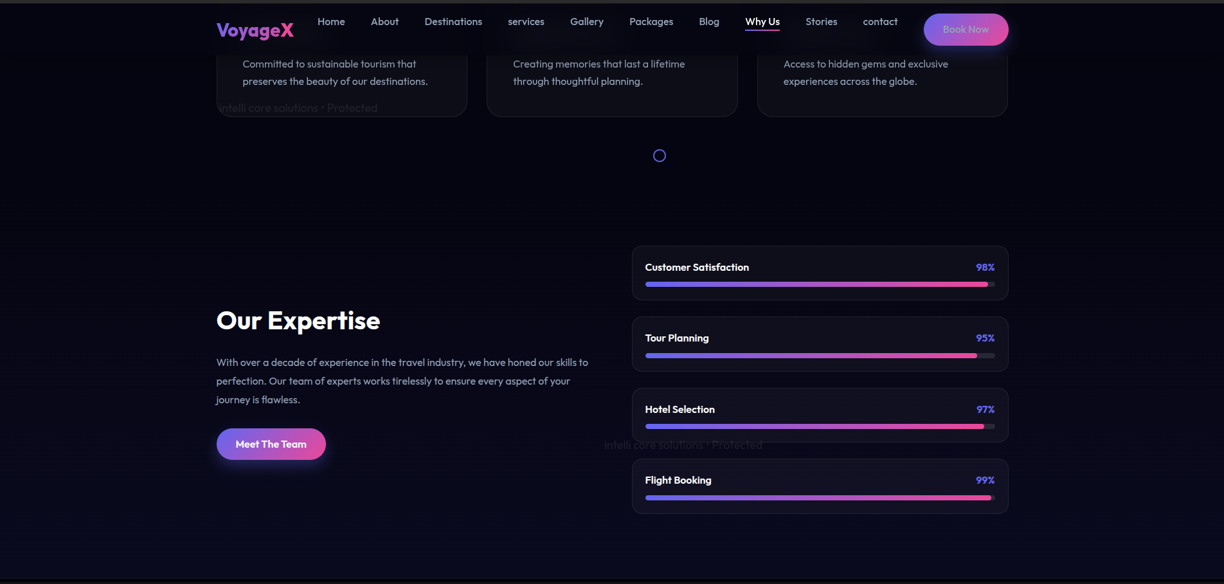1224x584 pixels.
Task: Select the active Why Us tab
Action: [762, 22]
